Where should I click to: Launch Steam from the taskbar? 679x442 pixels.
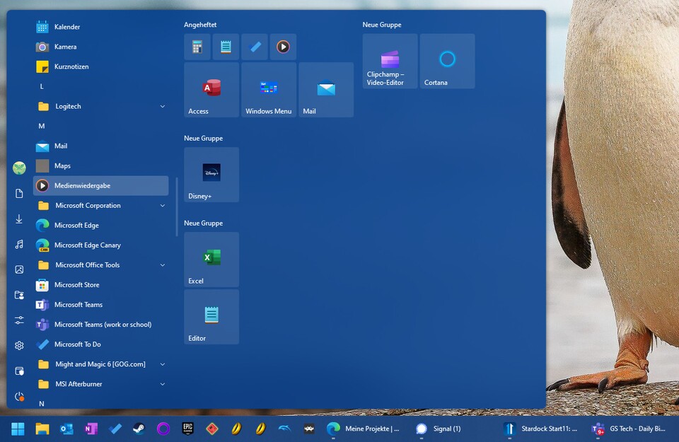pos(138,429)
